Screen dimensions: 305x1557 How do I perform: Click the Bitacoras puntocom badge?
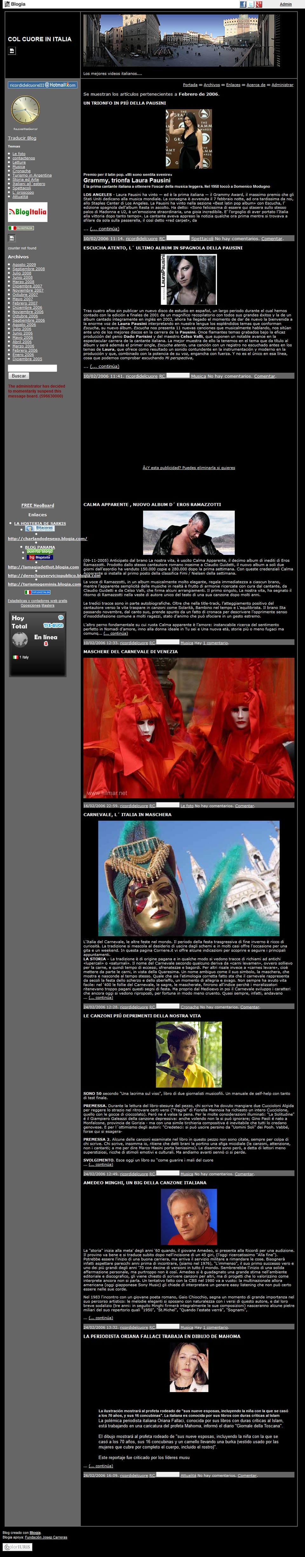(x=40, y=528)
